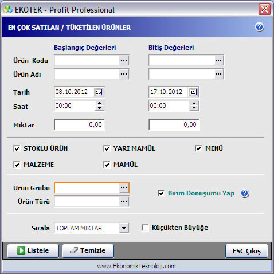Click start Miktar field
The height and width of the screenshot is (274, 274).
tap(80, 124)
